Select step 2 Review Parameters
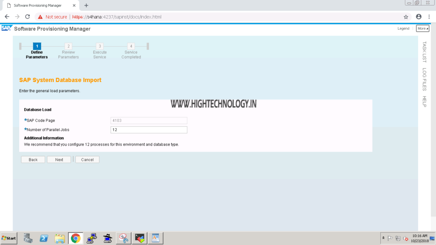 (69, 51)
